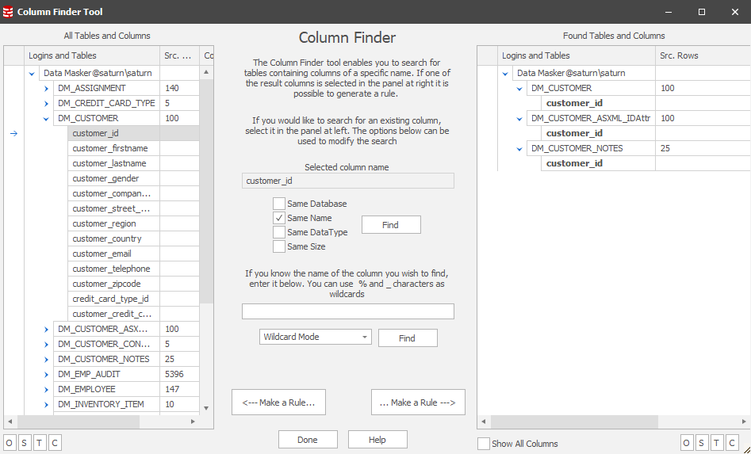Click the S button below left panel

25,443
